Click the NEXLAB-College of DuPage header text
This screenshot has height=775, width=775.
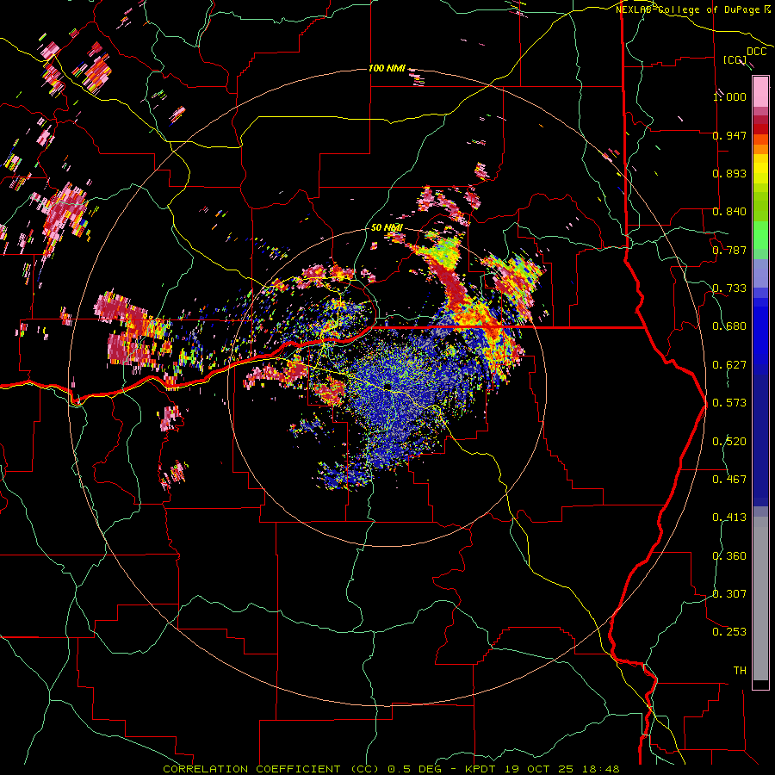(x=689, y=9)
